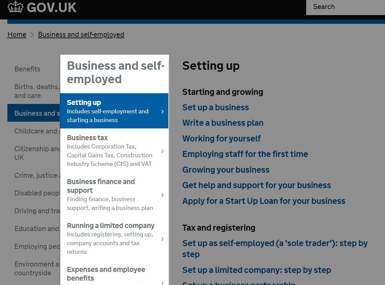Expand the Setting up section chevron
The image size is (385, 285).
pos(163,111)
